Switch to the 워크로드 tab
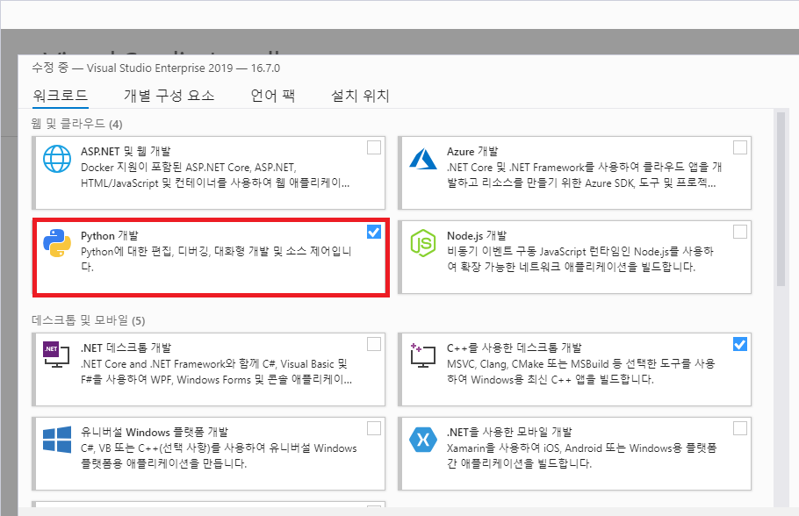Image resolution: width=799 pixels, height=516 pixels. [61, 96]
